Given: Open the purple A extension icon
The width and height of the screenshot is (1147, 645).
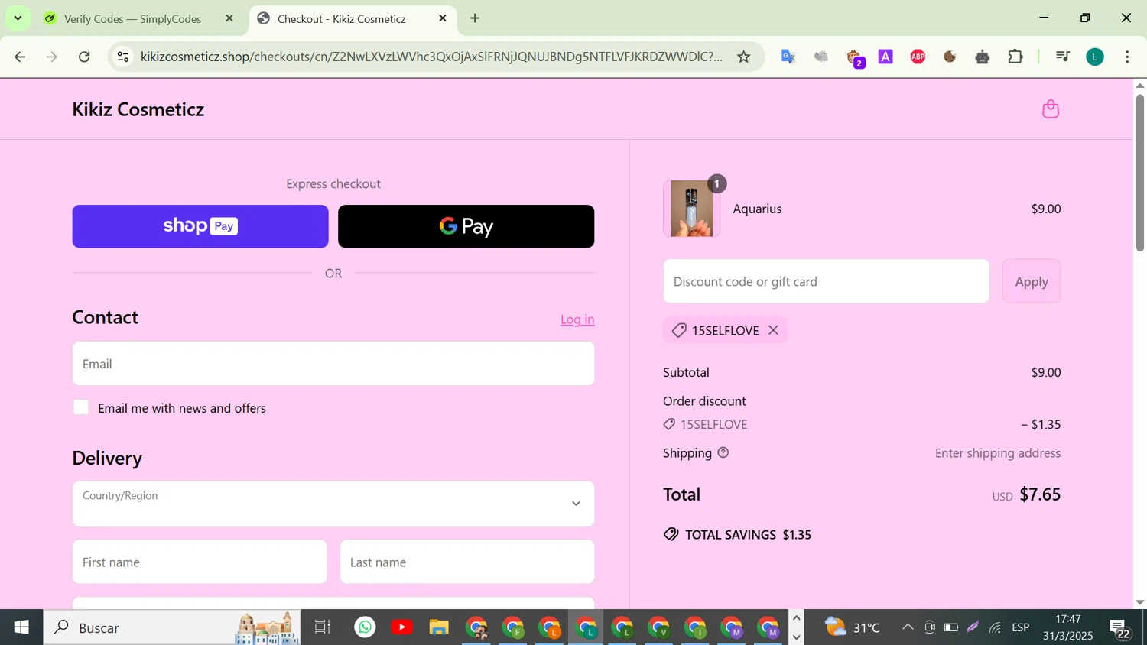Looking at the screenshot, I should click(885, 57).
